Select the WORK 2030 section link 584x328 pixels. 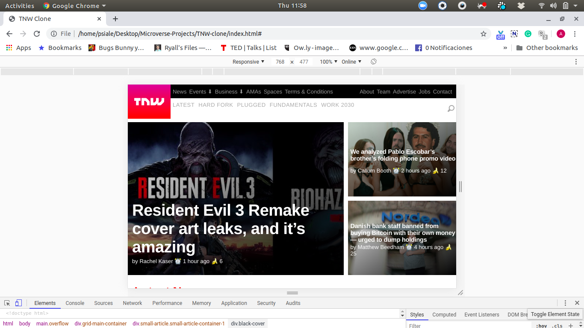coord(338,105)
